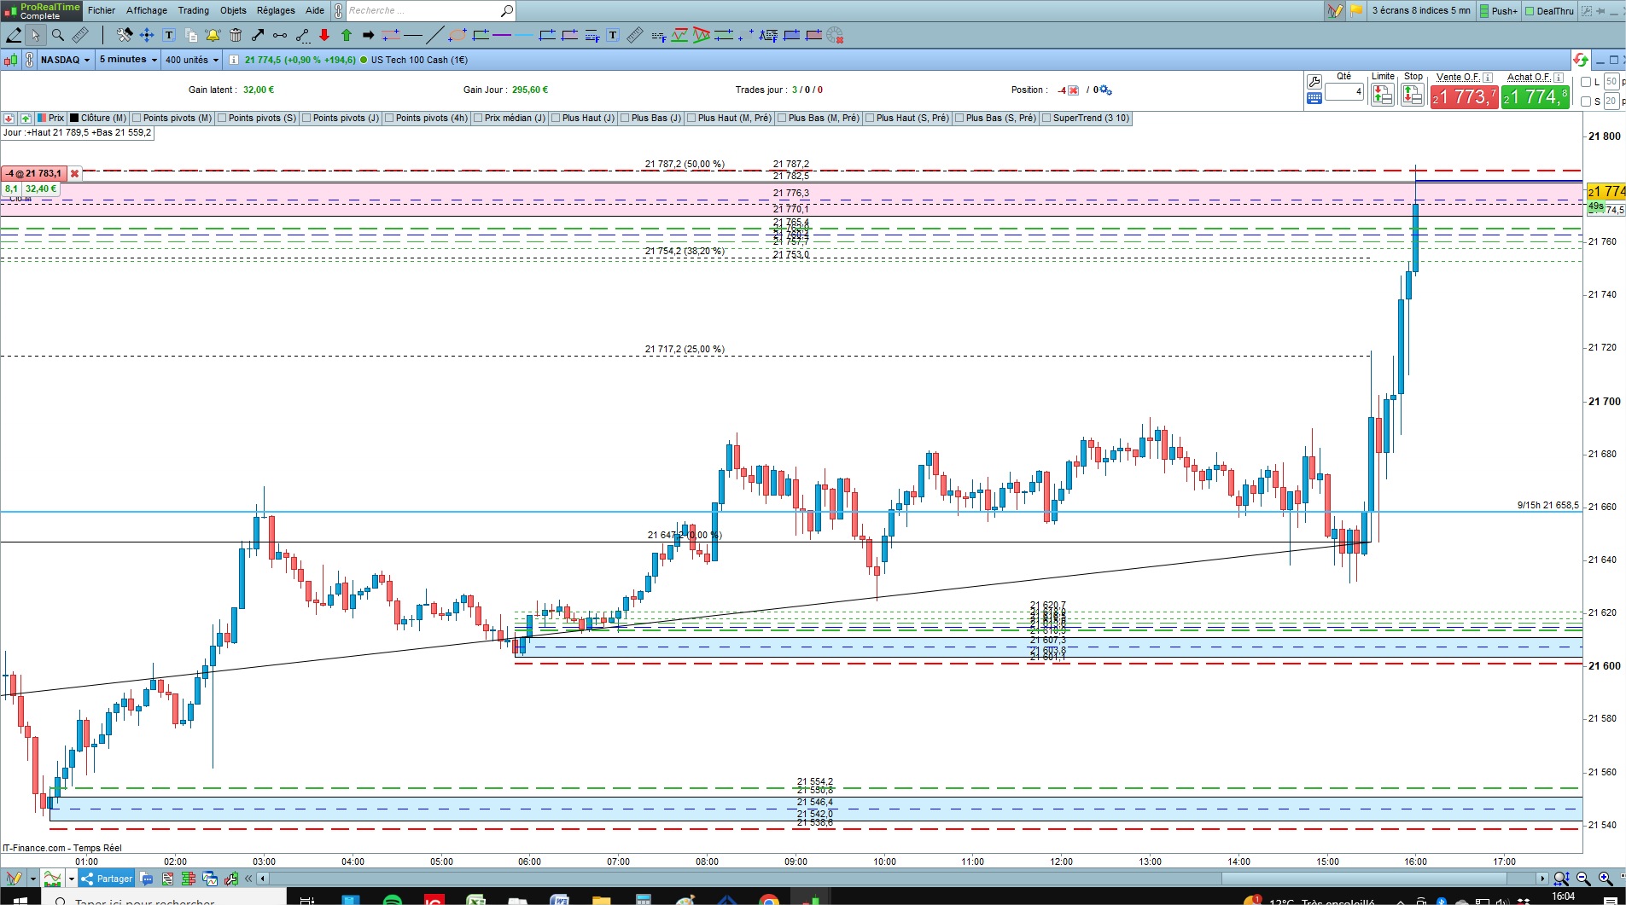Close the -4 @ 21 783,1 position label
This screenshot has height=905, width=1626.
coord(74,173)
